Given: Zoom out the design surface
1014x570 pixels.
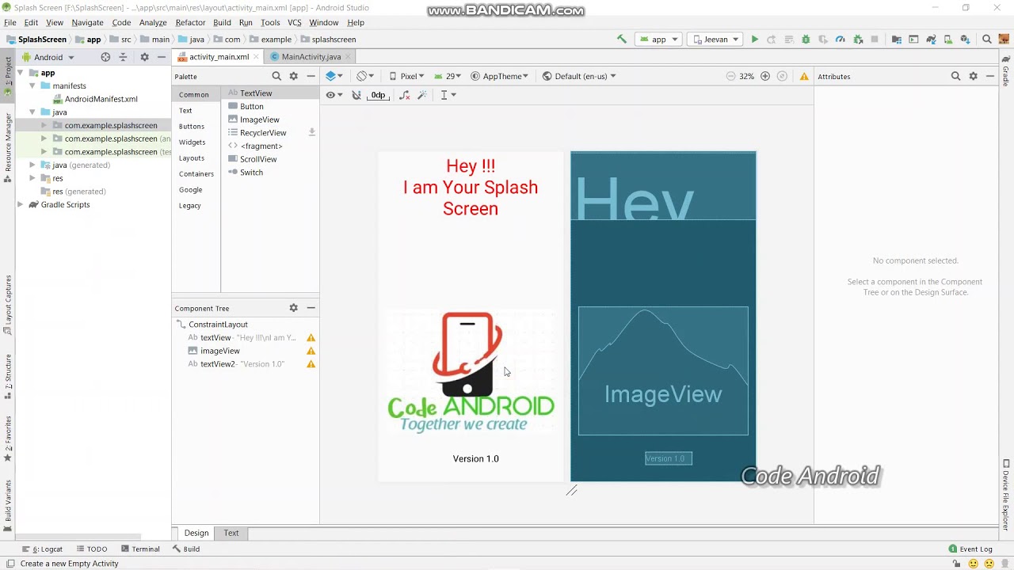Looking at the screenshot, I should pos(730,76).
